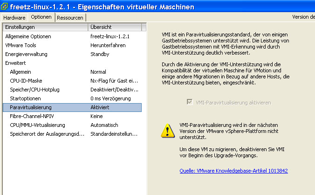Select CPU/MMU-Virtualisierung option

click(37, 125)
